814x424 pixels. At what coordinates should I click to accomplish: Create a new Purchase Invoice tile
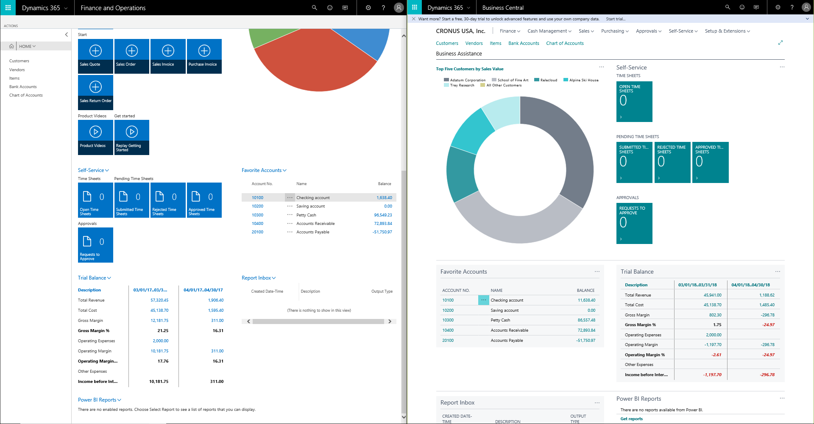click(x=204, y=56)
